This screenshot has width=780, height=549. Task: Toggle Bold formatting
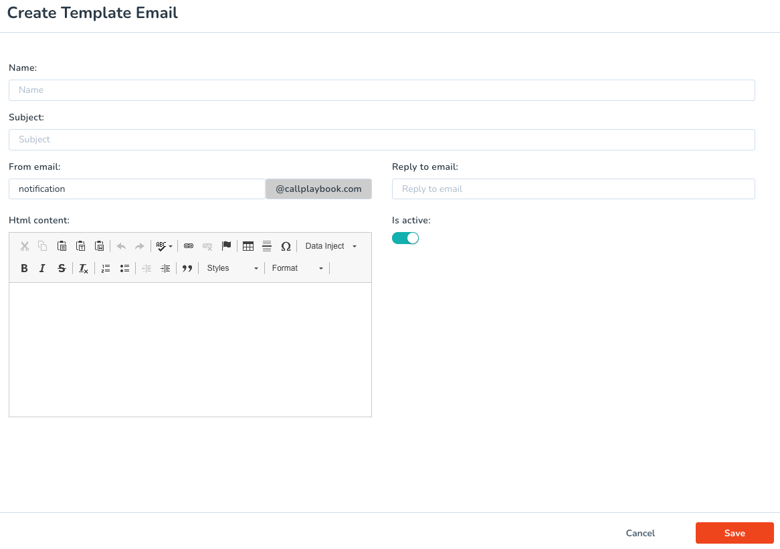click(24, 269)
